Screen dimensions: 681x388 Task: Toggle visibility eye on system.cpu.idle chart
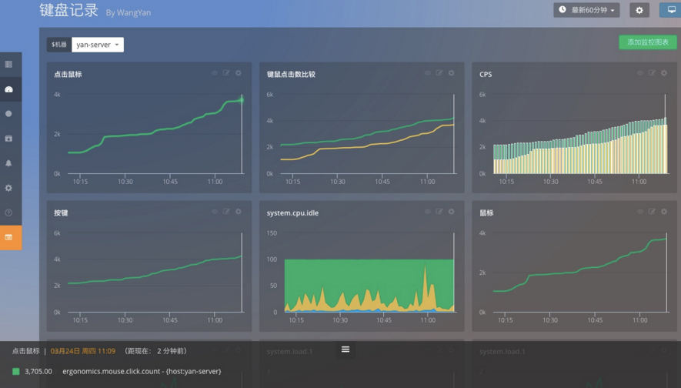point(427,212)
